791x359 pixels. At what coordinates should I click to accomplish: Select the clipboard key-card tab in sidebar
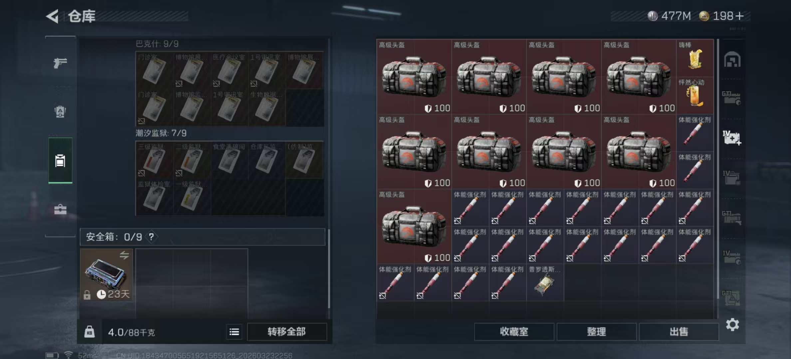pos(60,160)
